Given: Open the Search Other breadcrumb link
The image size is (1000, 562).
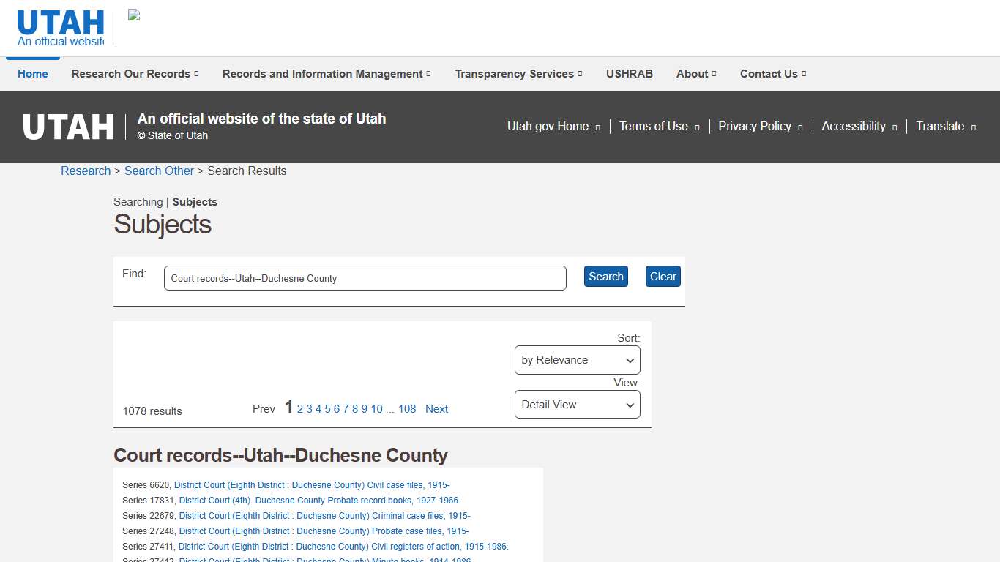Looking at the screenshot, I should pos(159,171).
